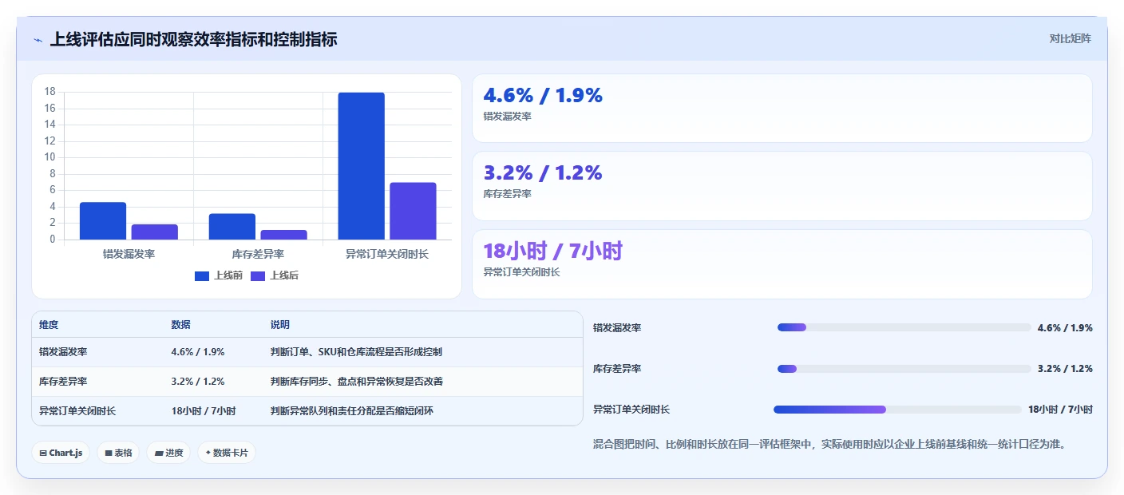The width and height of the screenshot is (1124, 495).
Task: Click the 上线后 bar for 异常订单关闭时长
Action: tap(413, 211)
